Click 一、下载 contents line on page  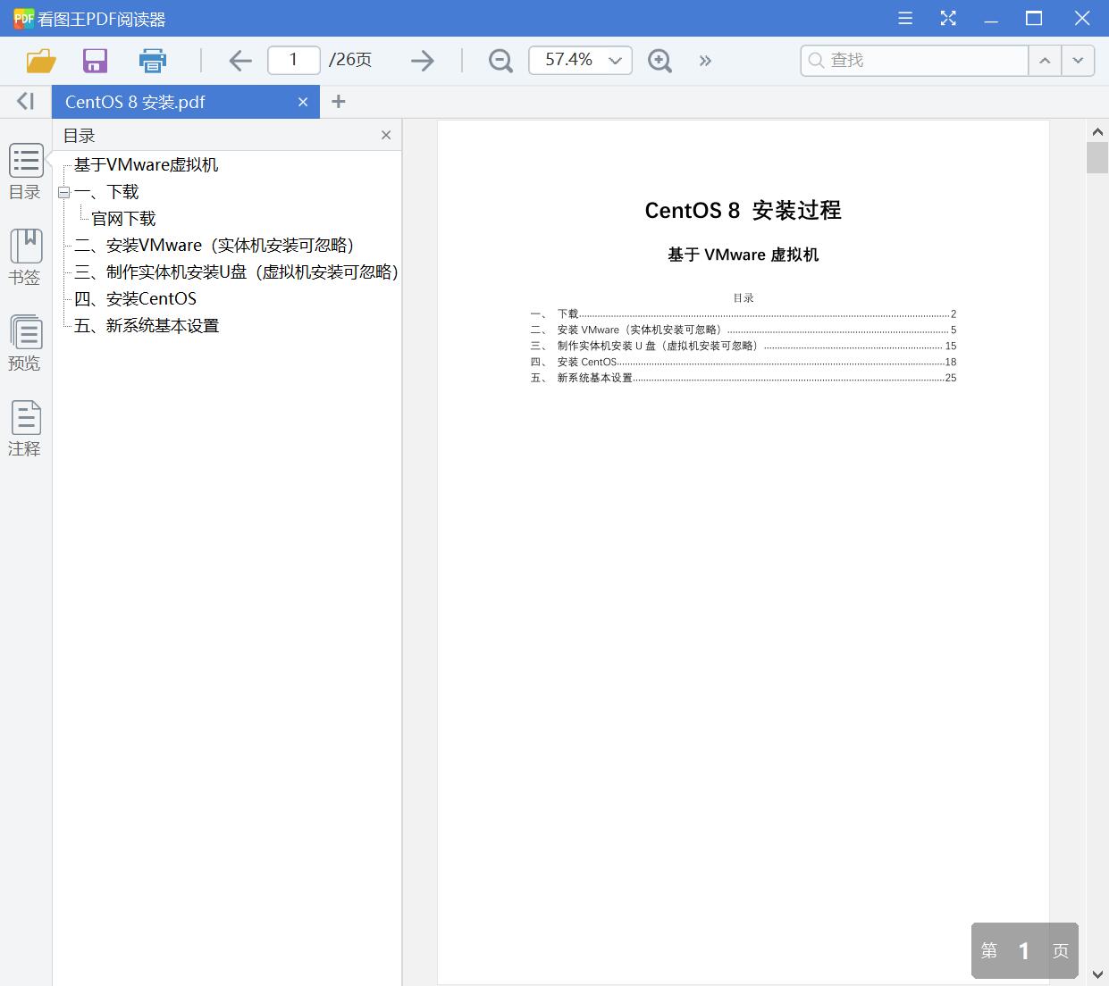743,313
